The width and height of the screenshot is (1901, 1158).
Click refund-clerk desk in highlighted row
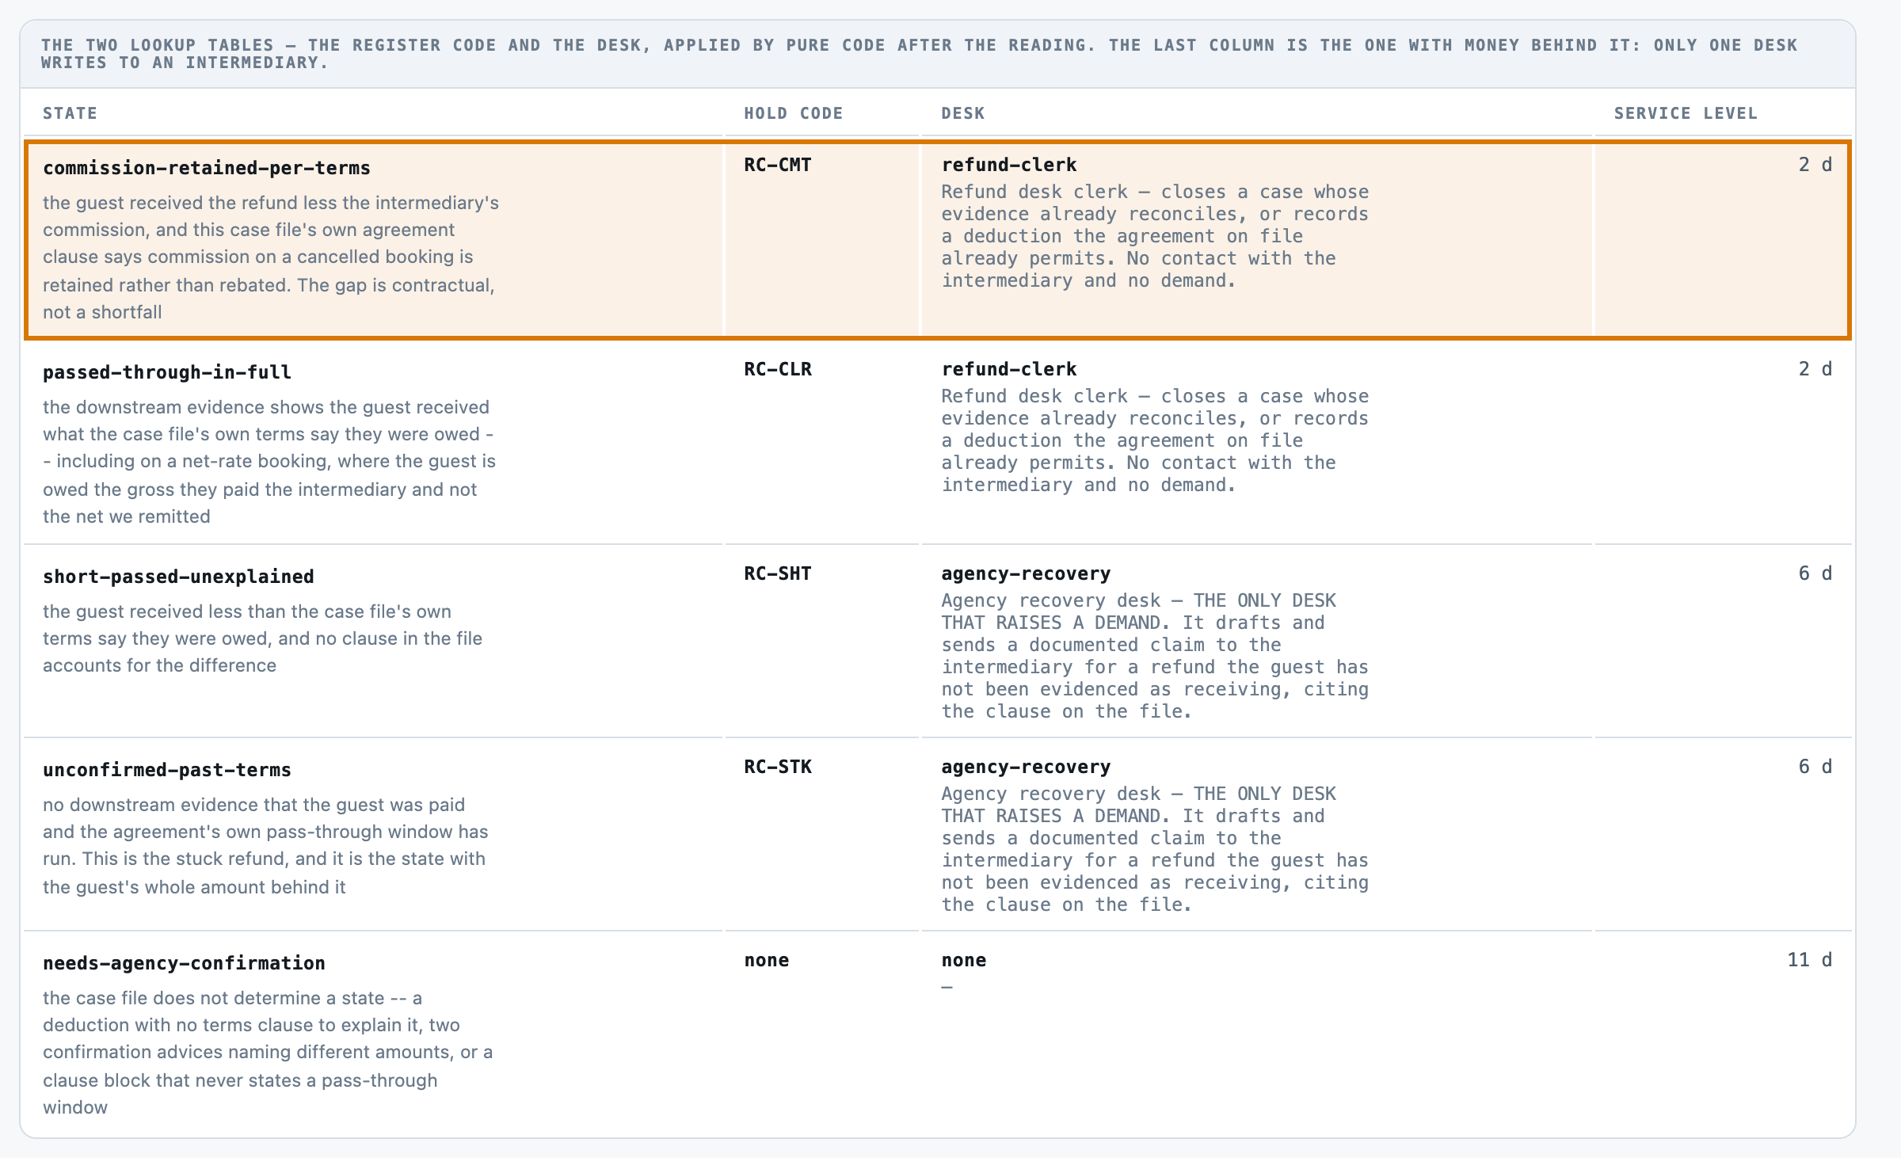[x=1008, y=165]
